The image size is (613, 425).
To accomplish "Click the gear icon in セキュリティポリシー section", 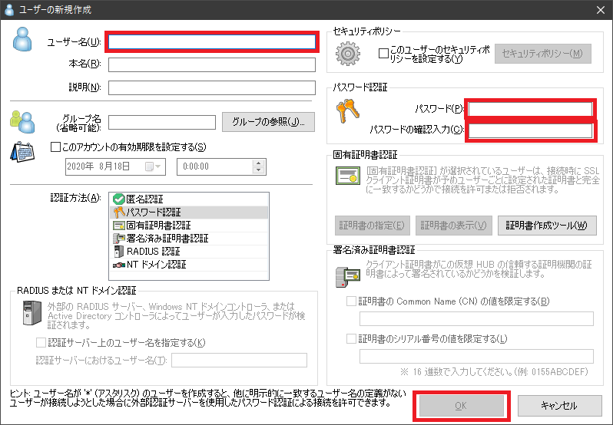I will (x=347, y=54).
